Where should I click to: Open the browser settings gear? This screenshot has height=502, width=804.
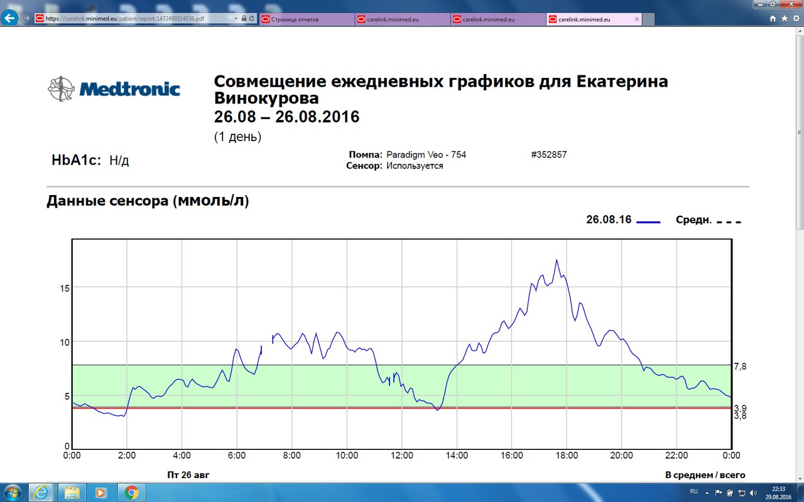click(x=795, y=17)
